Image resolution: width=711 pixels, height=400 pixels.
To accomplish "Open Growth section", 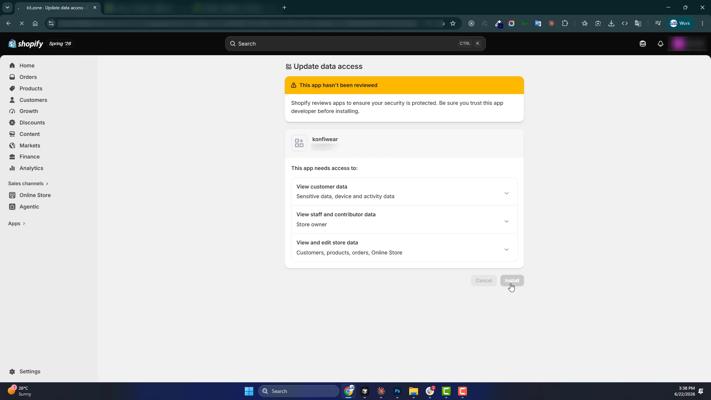I will 29,111.
